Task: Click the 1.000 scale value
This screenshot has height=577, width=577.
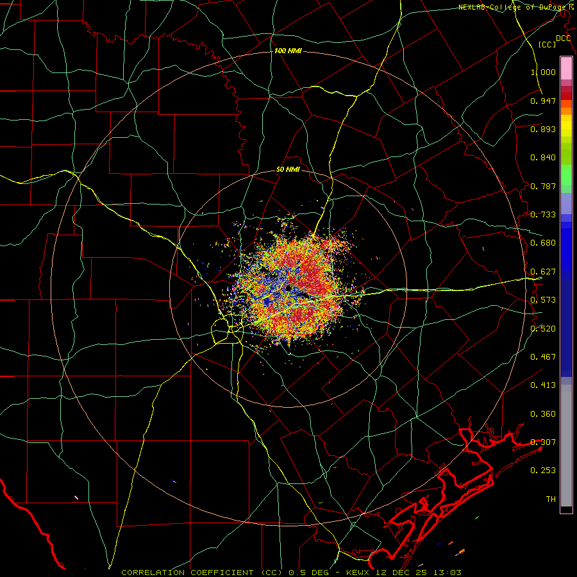Action: tap(543, 72)
